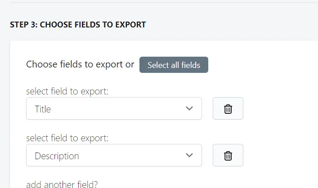The height and width of the screenshot is (188, 318).
Task: Open the Description field selection dropdown
Action: [114, 155]
